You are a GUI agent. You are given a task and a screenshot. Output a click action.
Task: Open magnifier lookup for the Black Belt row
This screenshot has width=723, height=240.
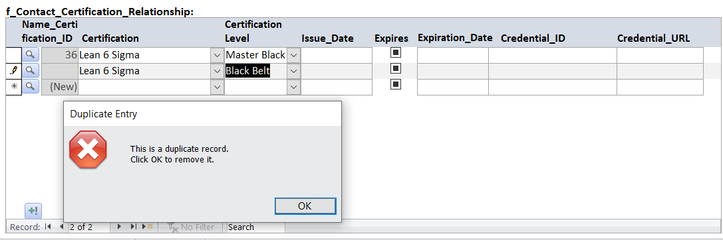tap(30, 71)
